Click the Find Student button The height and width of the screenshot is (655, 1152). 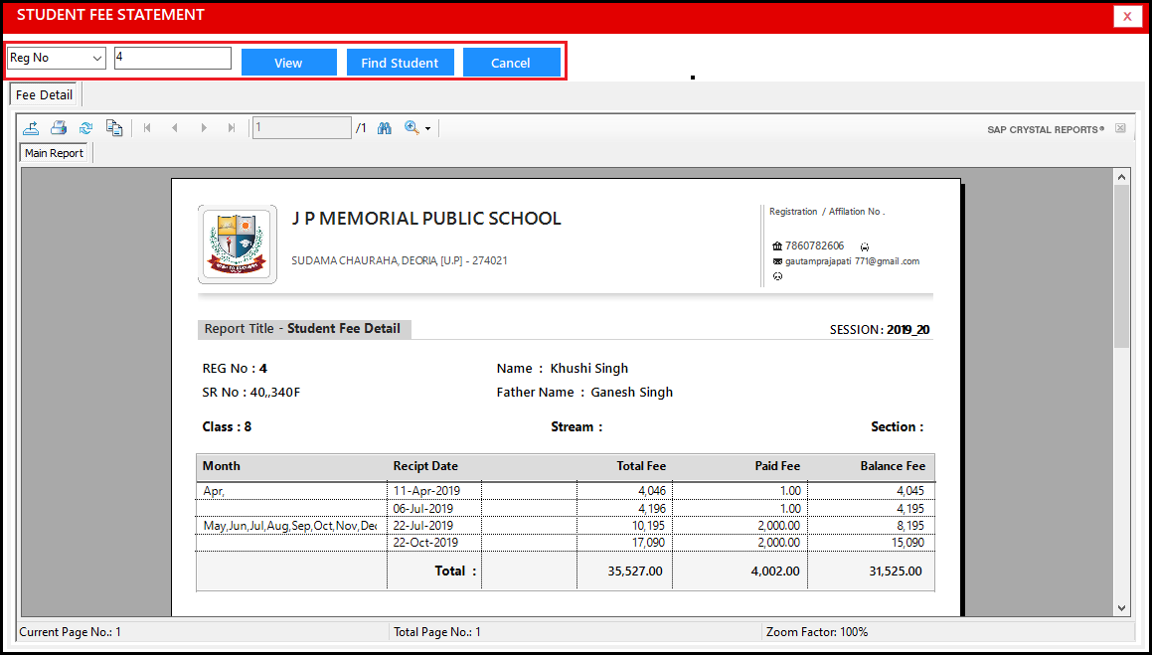click(400, 63)
